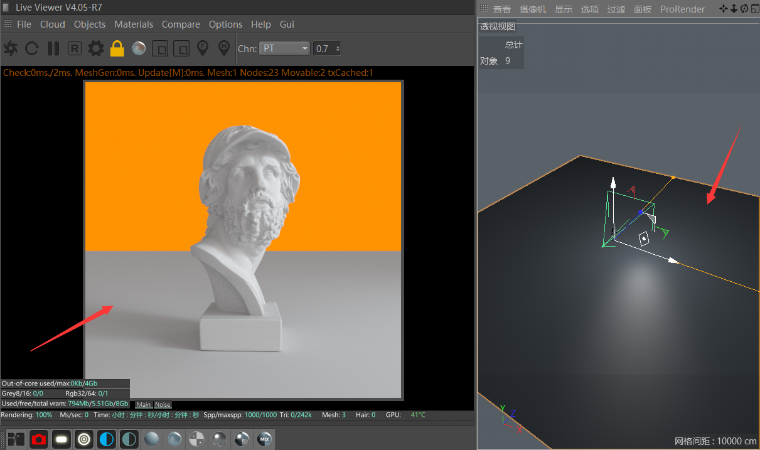760x450 pixels.
Task: Add targeted light with concentric circles icon
Action: pos(84,439)
